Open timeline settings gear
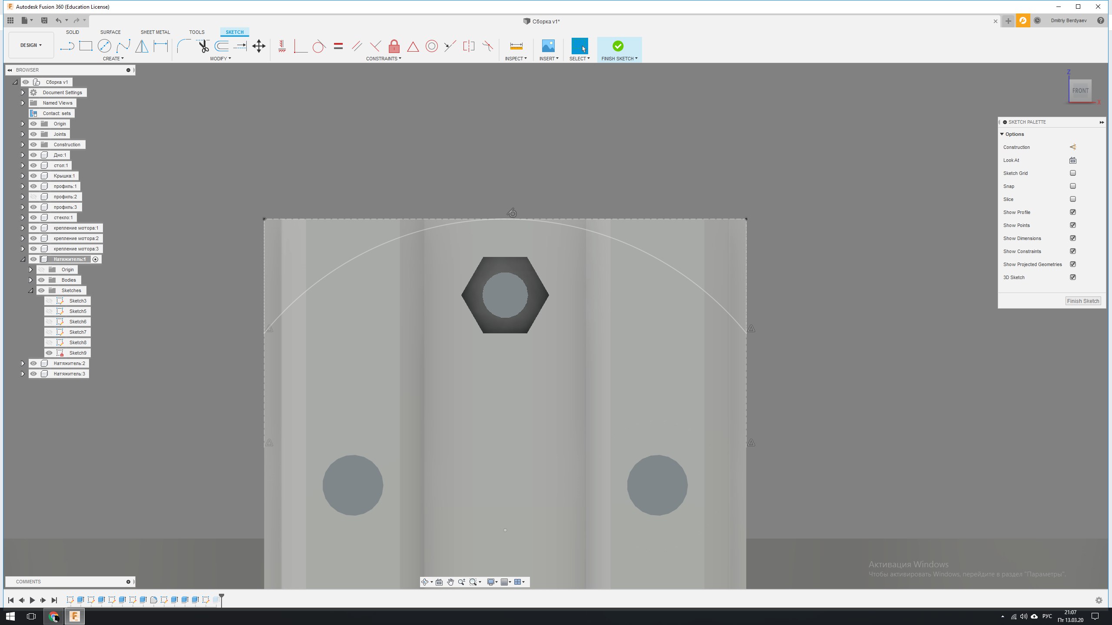The image size is (1112, 625). (1099, 600)
